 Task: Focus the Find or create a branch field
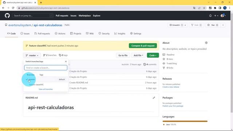(46, 68)
